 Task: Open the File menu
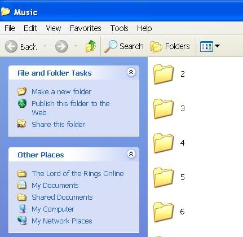click(x=10, y=28)
